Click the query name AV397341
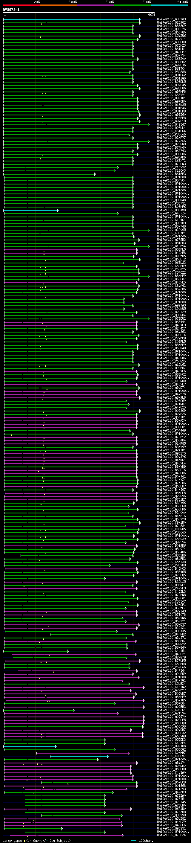The image size is (191, 843). click(x=11, y=10)
